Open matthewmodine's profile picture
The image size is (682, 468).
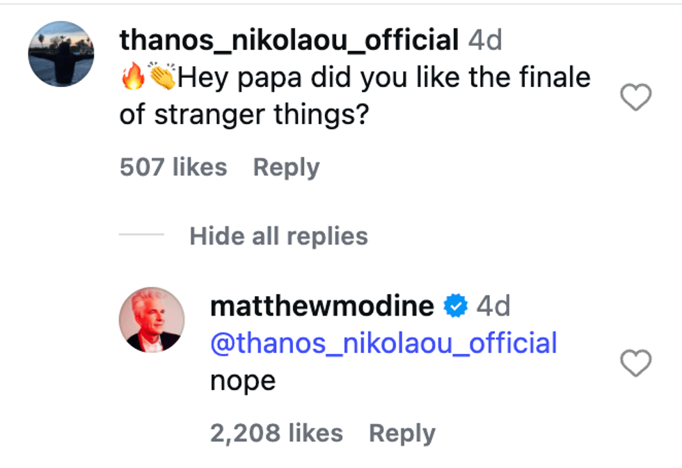[x=152, y=319]
